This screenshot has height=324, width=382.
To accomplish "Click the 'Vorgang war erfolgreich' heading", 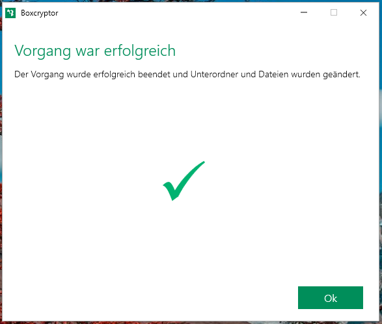I will [95, 51].
